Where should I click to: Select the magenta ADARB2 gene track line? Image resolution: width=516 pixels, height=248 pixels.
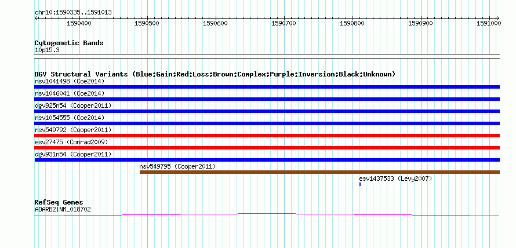[267, 215]
